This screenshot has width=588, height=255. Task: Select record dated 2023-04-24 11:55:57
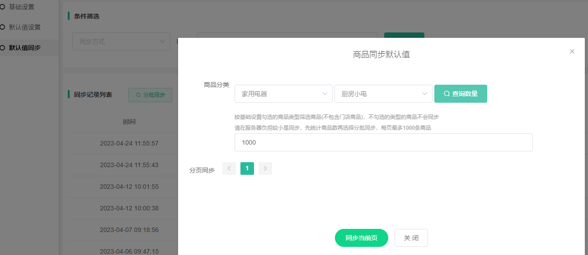(129, 143)
